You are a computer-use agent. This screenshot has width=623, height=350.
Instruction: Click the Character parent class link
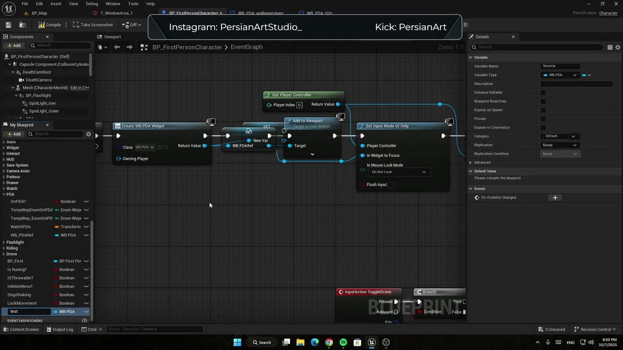[608, 13]
